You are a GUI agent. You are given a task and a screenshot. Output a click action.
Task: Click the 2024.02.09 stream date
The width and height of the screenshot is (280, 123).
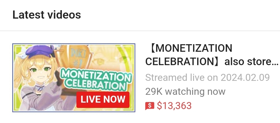[x=245, y=78]
